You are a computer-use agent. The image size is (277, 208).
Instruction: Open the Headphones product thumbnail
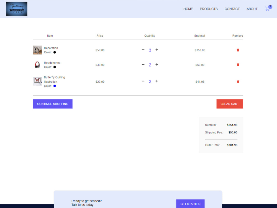(37, 65)
